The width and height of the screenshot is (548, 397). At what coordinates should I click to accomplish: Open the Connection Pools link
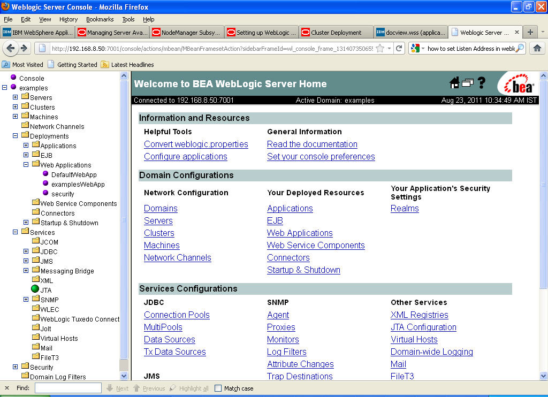[x=177, y=315]
